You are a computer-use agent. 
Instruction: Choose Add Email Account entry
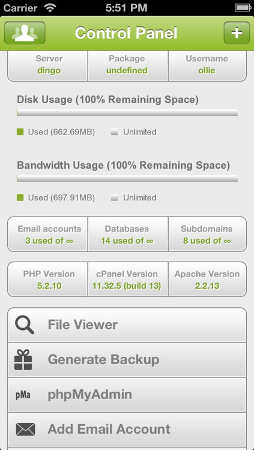127,430
